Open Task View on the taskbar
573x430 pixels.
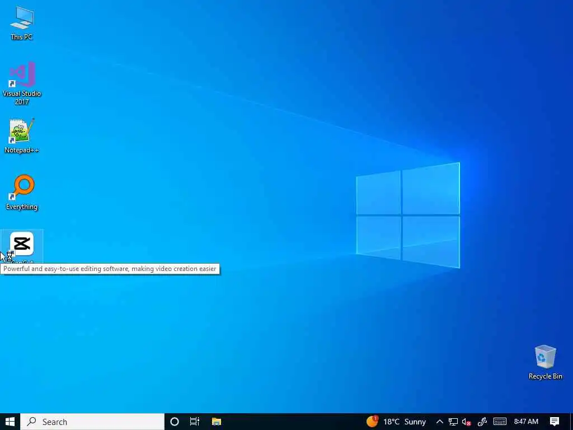(x=195, y=422)
